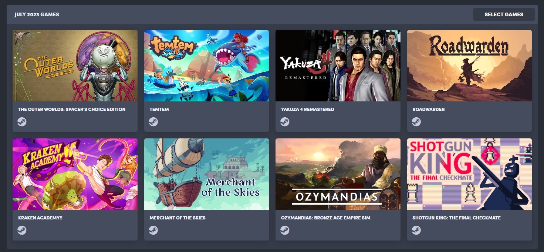Open the Temtem cover art
Screen dimensions: 544x252
206,66
